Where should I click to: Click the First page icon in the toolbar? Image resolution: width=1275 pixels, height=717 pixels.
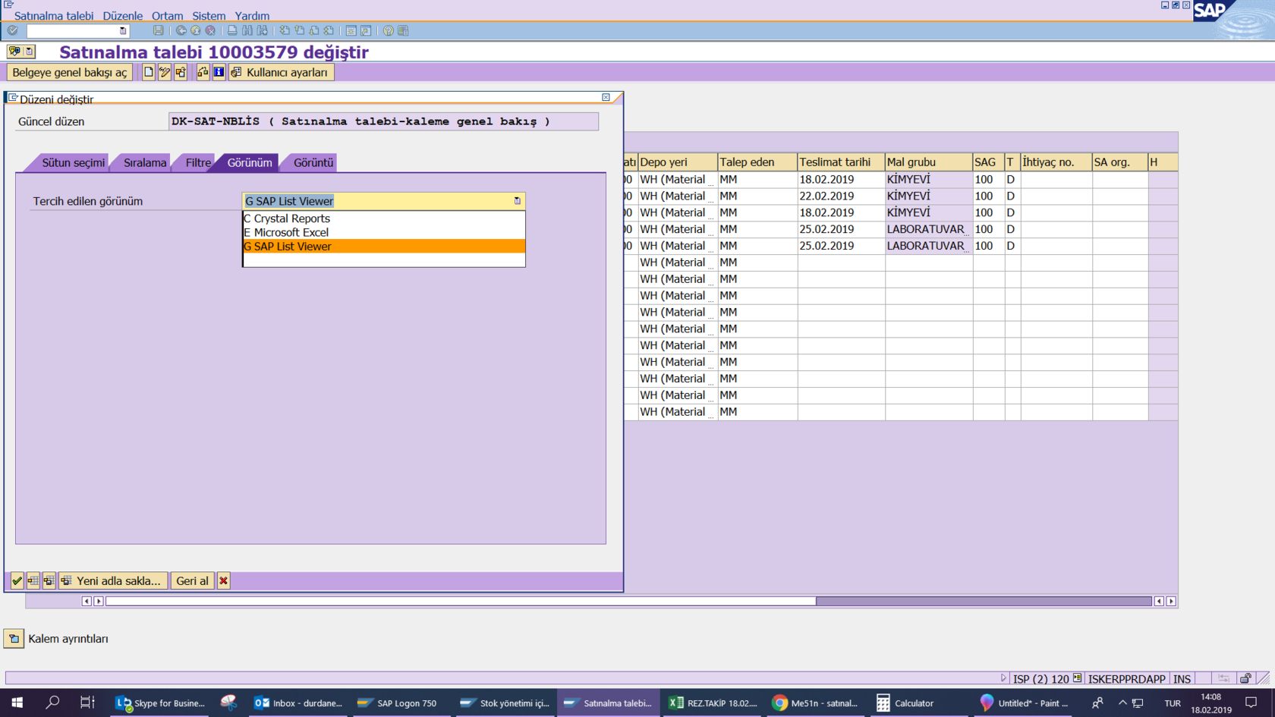pyautogui.click(x=285, y=30)
